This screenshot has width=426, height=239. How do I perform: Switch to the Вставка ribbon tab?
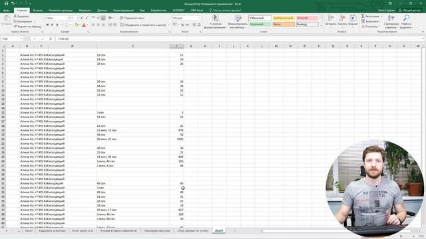point(38,11)
